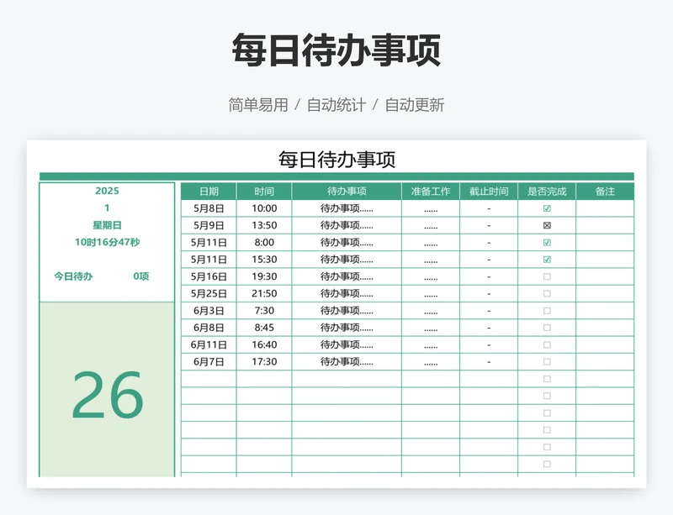Click the 待办事项 column header
The height and width of the screenshot is (515, 673).
[347, 191]
